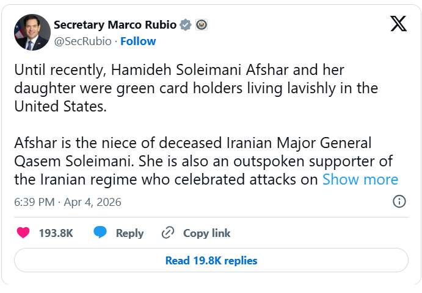Viewport: 422px width, 293px height.
Task: Click the tweet info circle icon
Action: pos(399,202)
